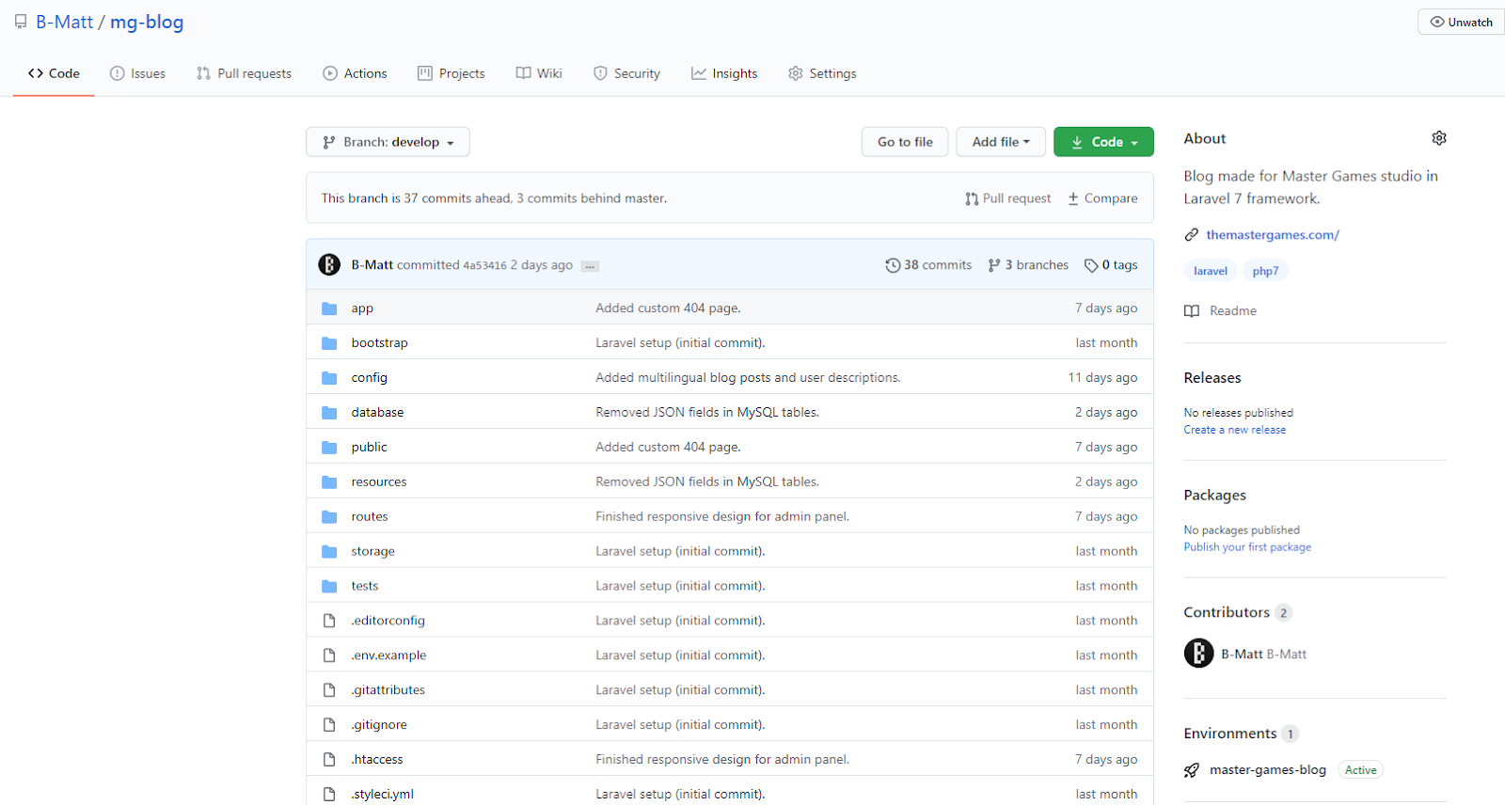Click the history clock icon beside 38 commits

[x=893, y=265]
